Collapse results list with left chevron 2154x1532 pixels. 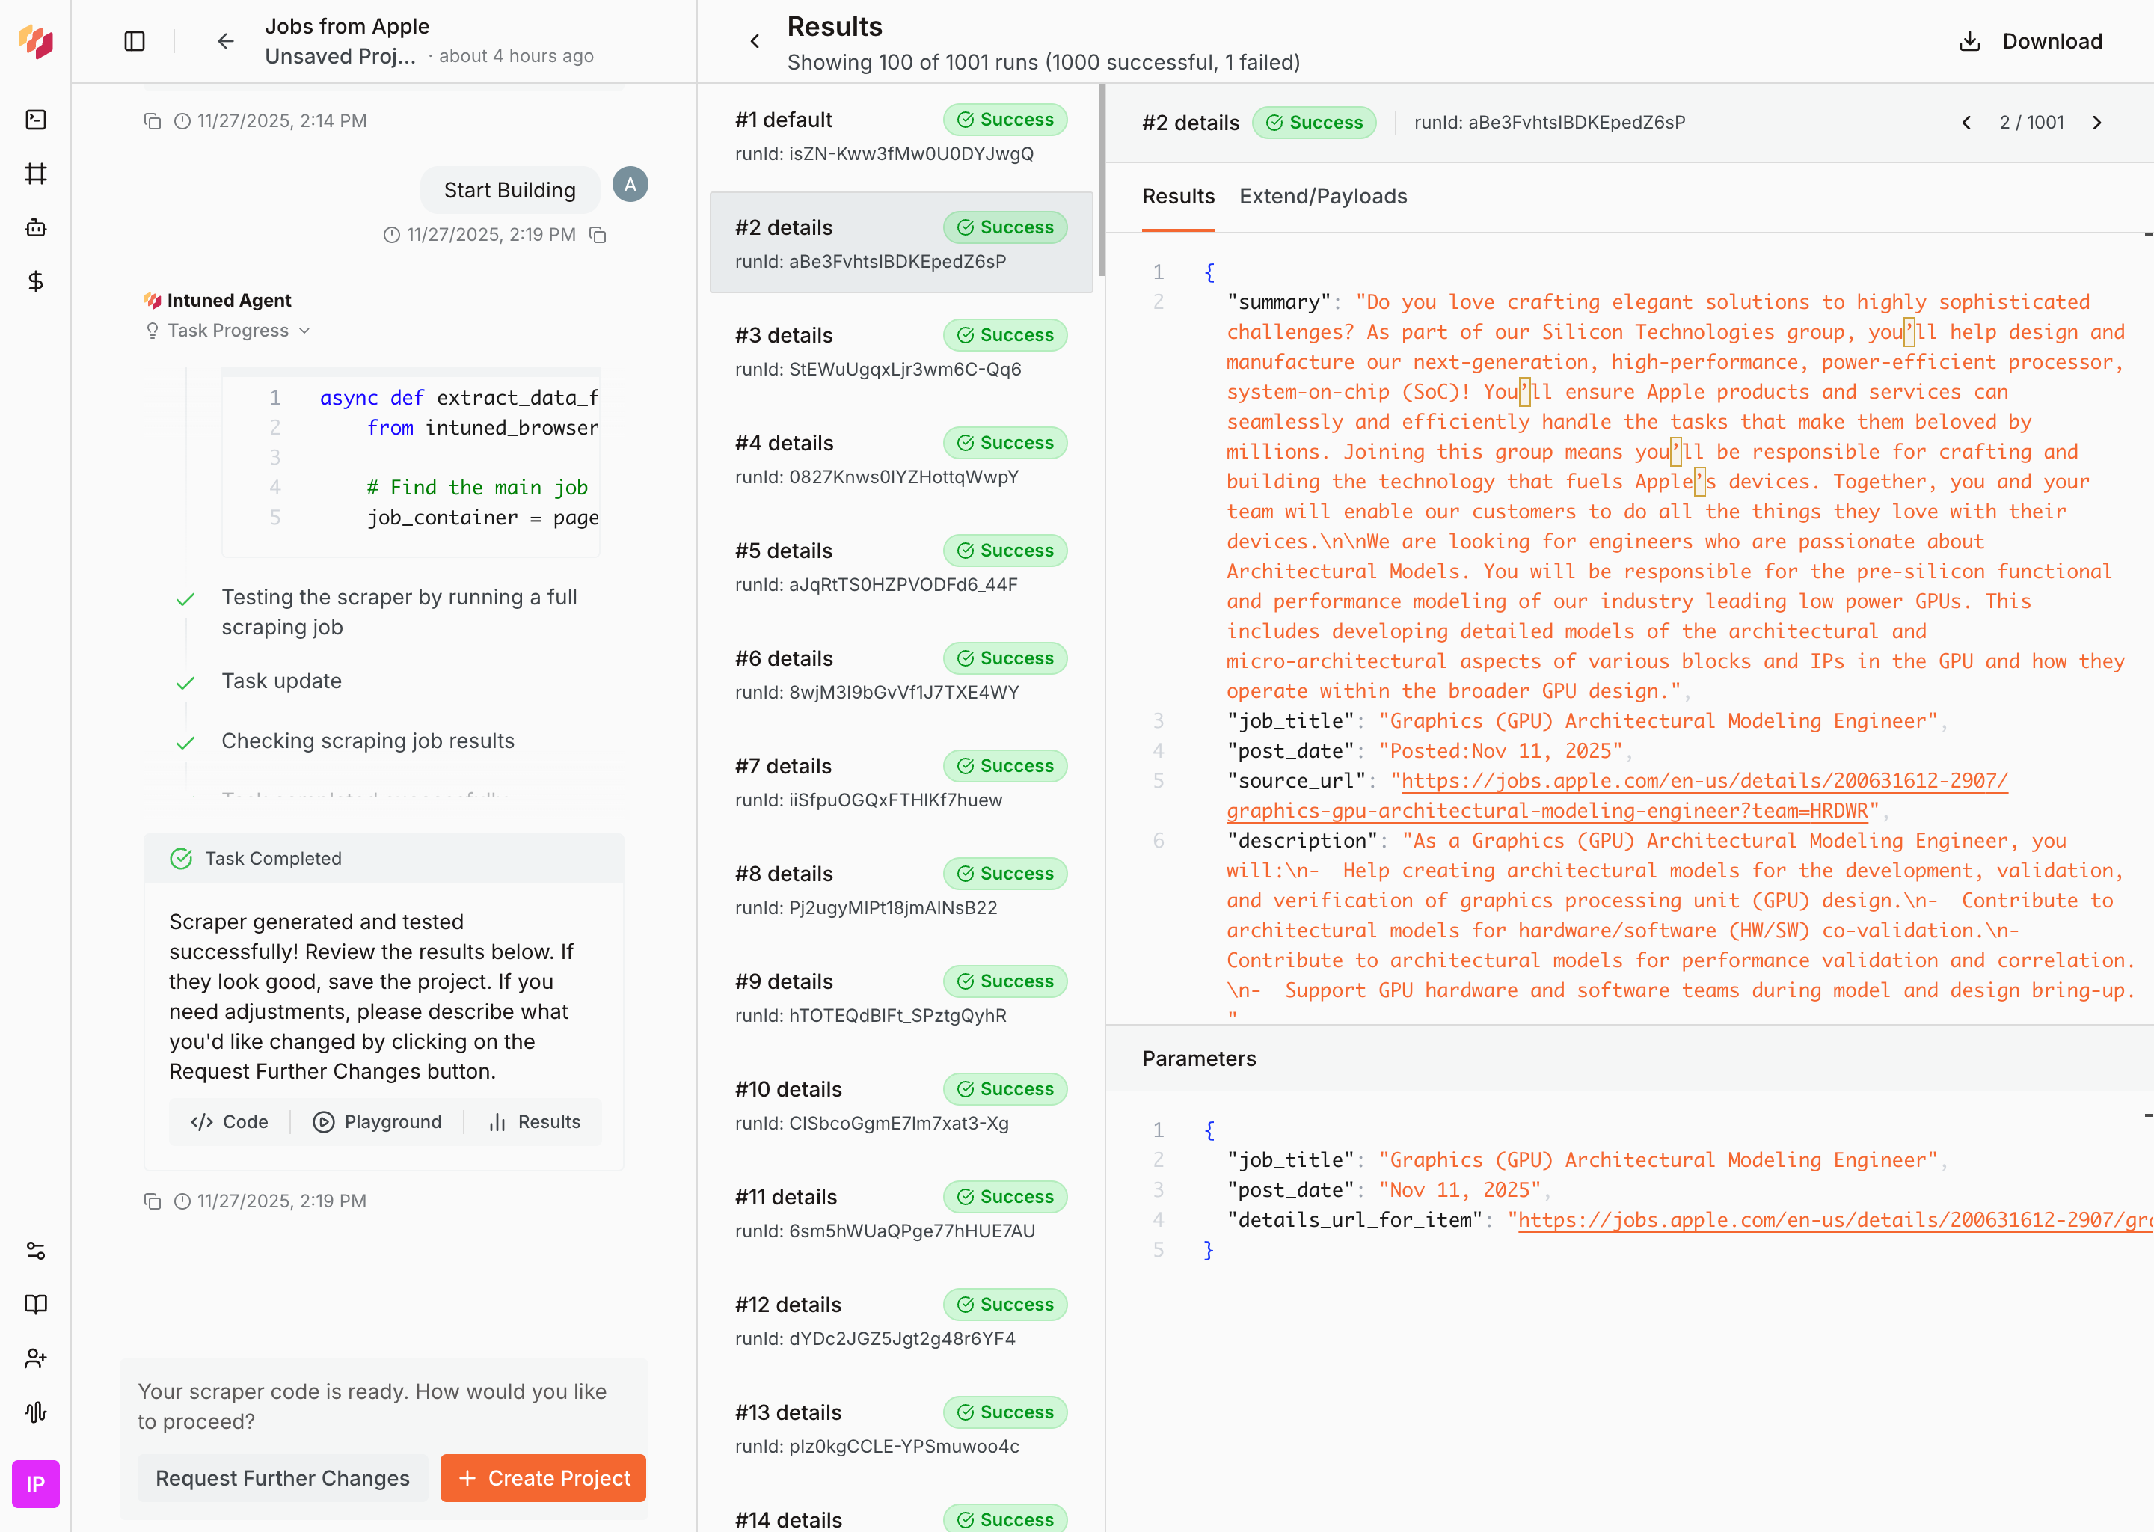coord(755,41)
